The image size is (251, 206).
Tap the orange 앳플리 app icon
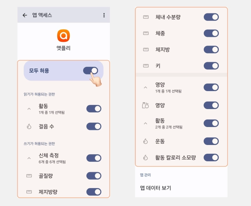pyautogui.click(x=64, y=34)
